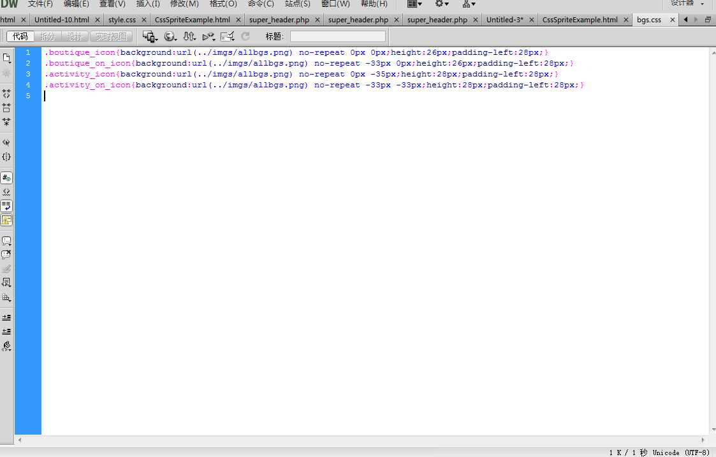Click the .activity_on_icon rule on line 4
This screenshot has height=457, width=716.
tap(314, 85)
